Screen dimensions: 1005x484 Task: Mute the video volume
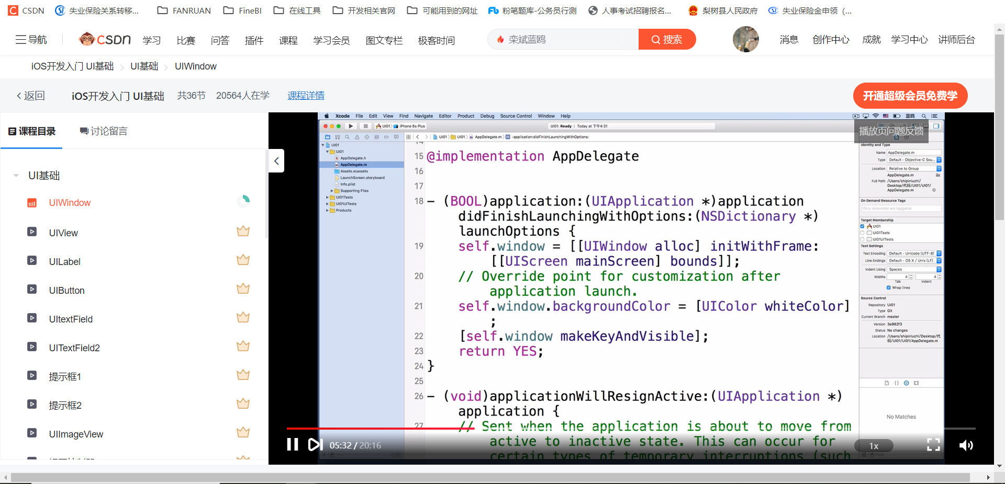[966, 445]
